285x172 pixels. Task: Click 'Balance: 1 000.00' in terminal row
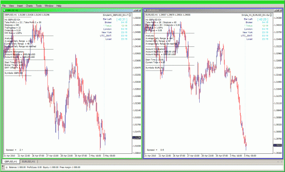(x=17, y=167)
